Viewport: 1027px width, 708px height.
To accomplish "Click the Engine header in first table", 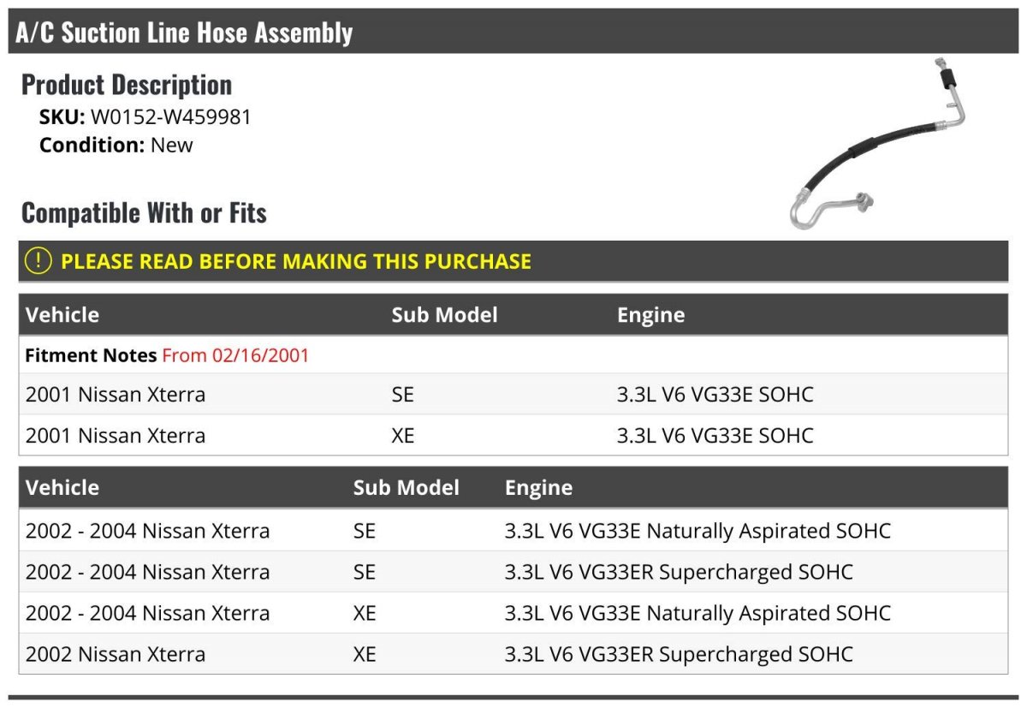I will pyautogui.click(x=650, y=314).
